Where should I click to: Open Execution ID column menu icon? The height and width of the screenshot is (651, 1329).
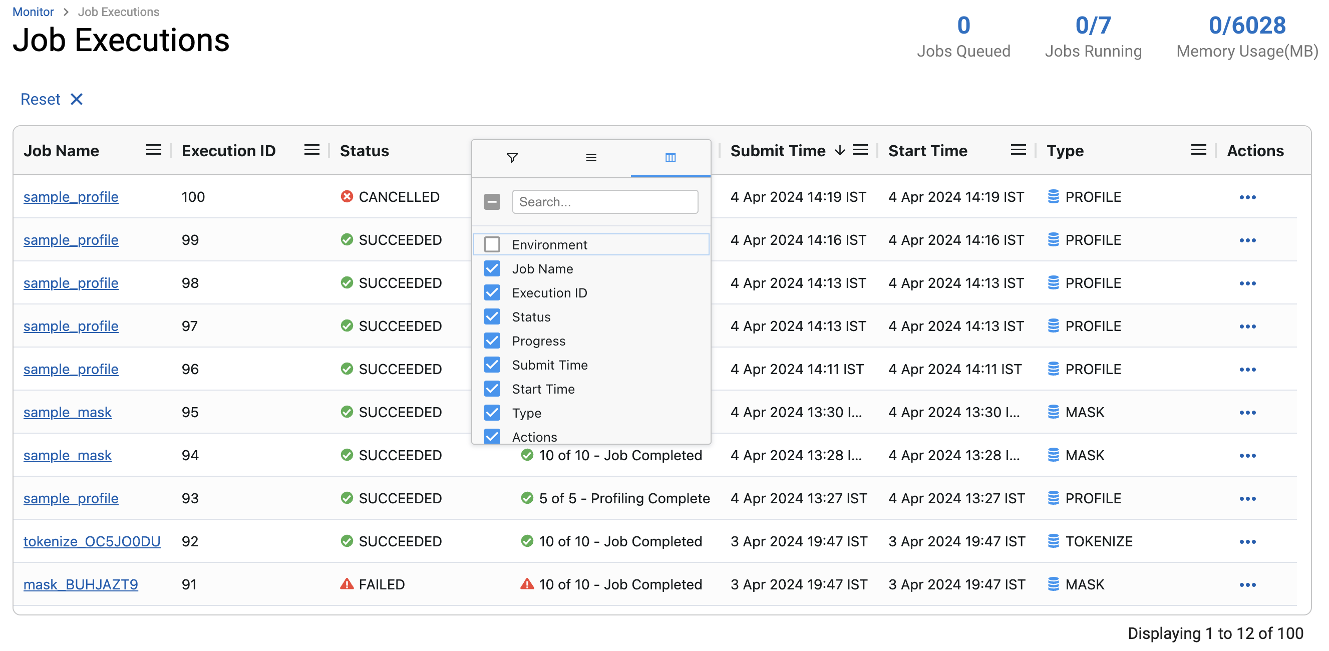(x=311, y=150)
